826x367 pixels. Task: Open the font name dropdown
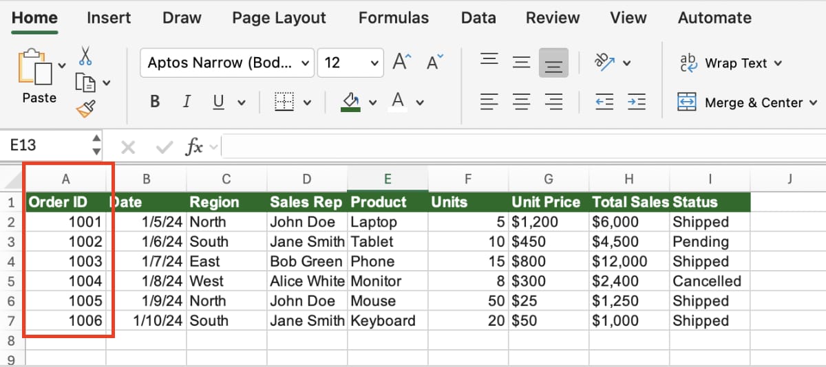coord(306,63)
